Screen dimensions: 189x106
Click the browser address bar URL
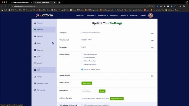[x=25, y=6]
